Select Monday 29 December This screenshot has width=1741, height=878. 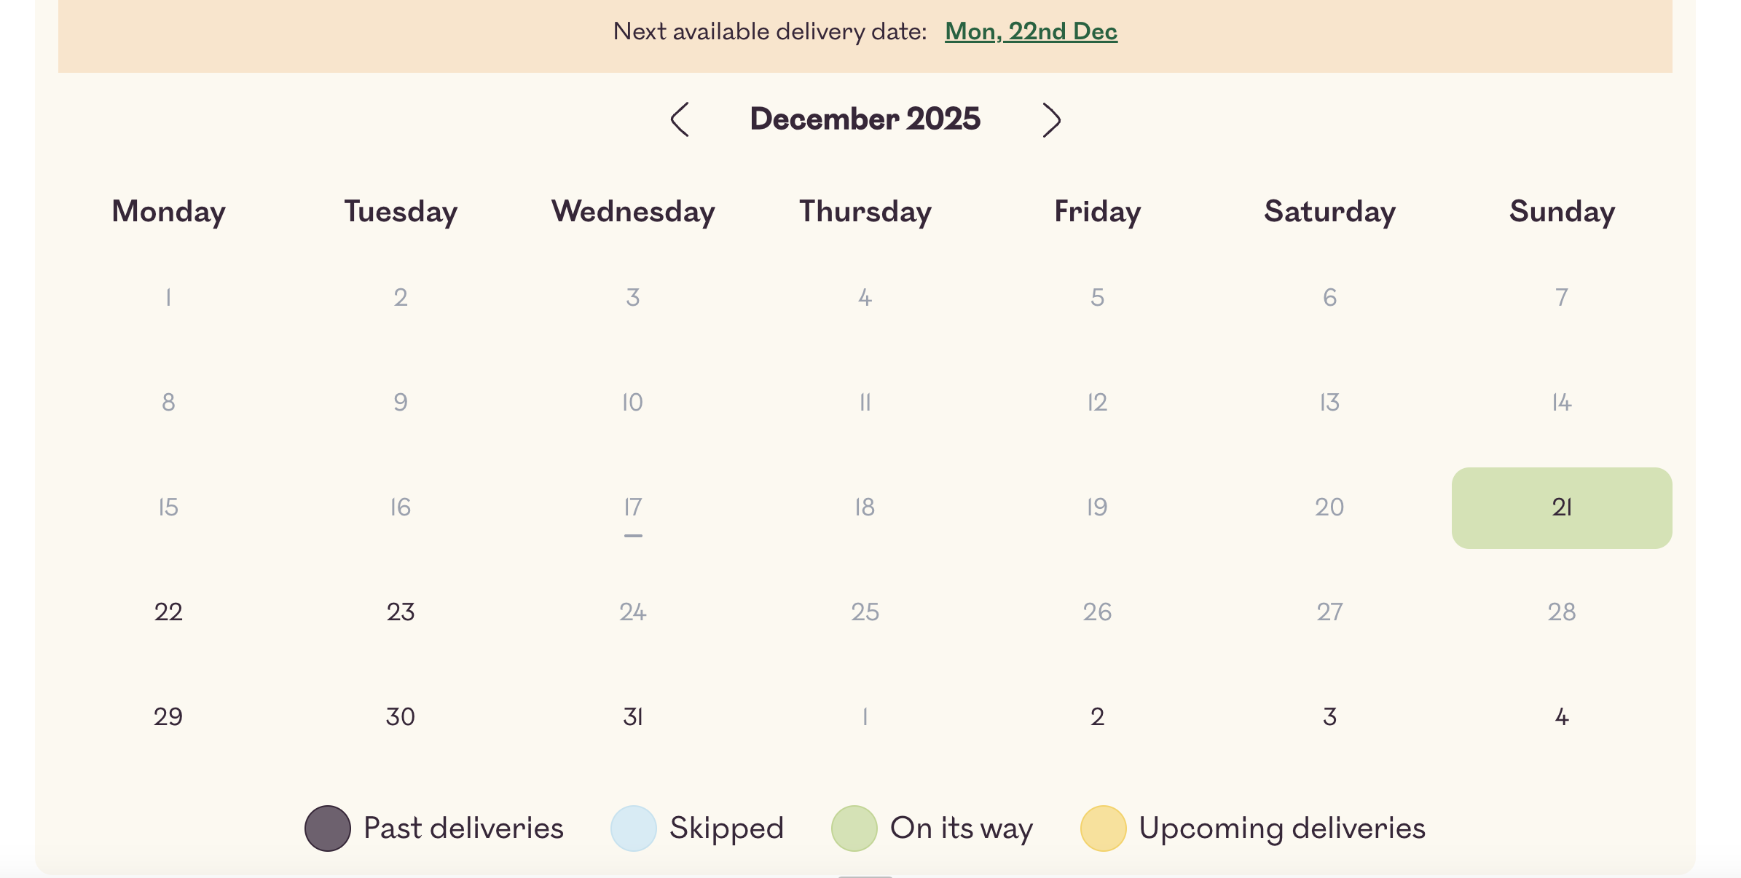pos(168,716)
